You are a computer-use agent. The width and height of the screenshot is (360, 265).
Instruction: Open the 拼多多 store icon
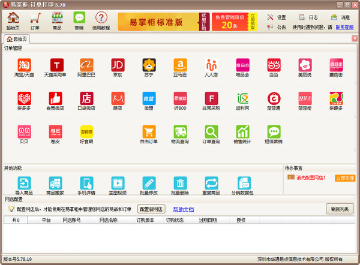tap(24, 98)
